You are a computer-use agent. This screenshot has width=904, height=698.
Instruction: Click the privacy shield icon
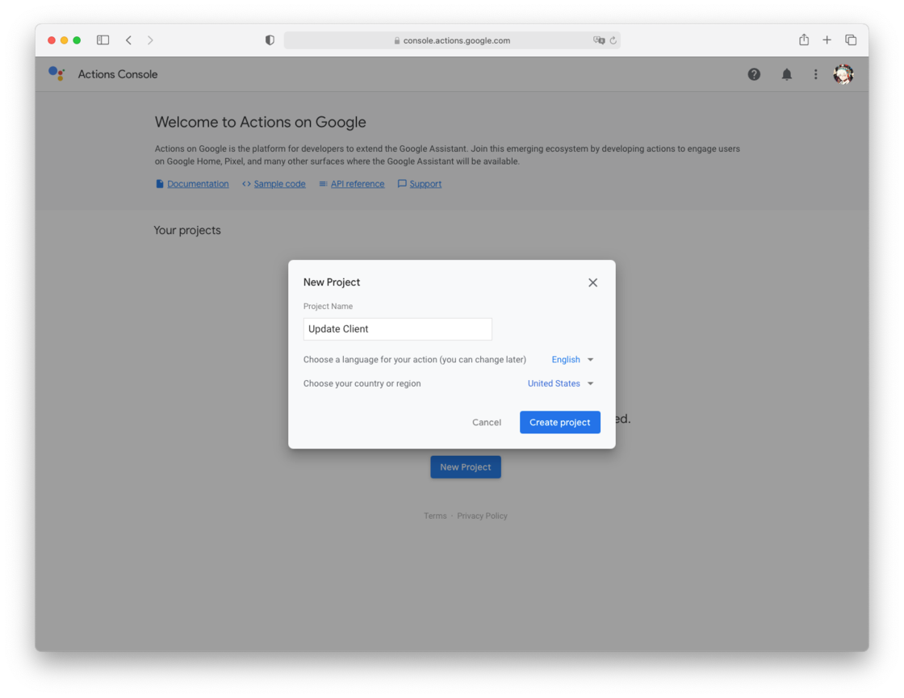pos(270,40)
